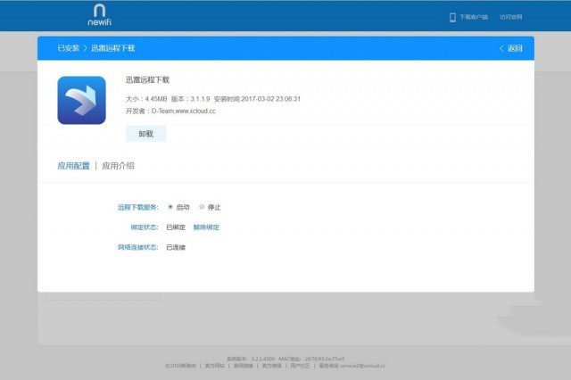Select the 停止 radio button

[x=202, y=207]
